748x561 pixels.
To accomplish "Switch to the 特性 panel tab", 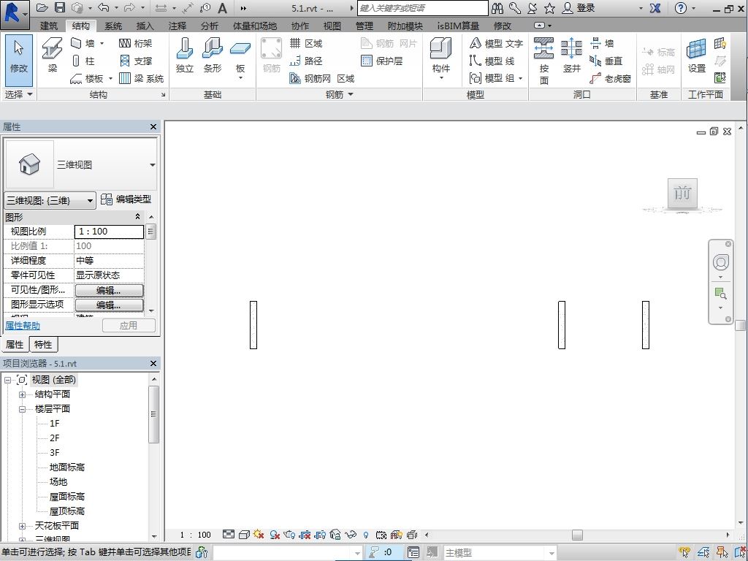I will (43, 345).
